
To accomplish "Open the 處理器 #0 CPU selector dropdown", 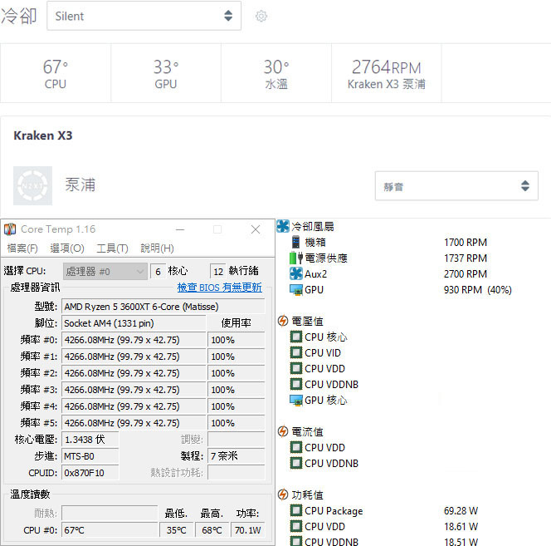I will coord(105,272).
